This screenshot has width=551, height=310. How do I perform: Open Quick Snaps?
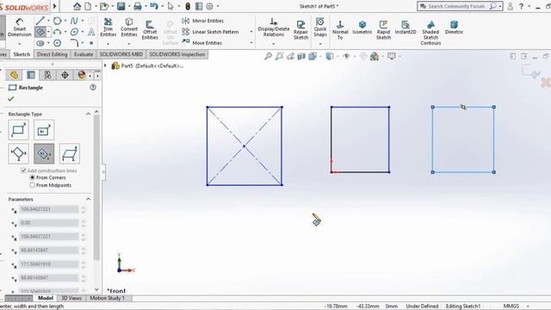coord(320,28)
